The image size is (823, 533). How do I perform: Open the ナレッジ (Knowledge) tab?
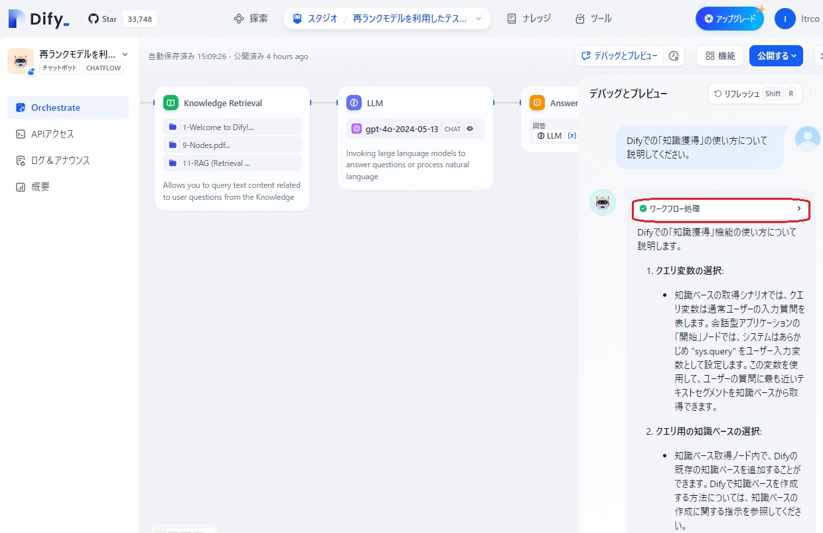[x=529, y=19]
